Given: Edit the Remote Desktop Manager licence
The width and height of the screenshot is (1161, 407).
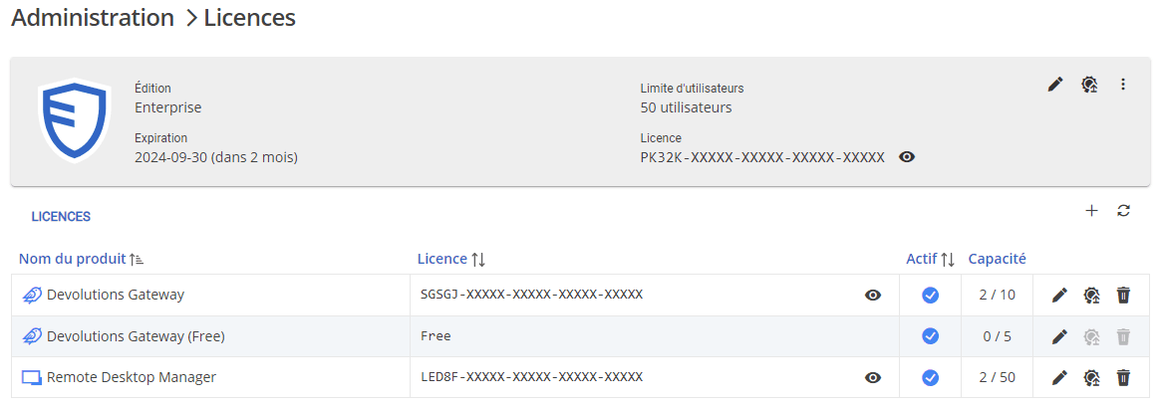Looking at the screenshot, I should [x=1059, y=377].
